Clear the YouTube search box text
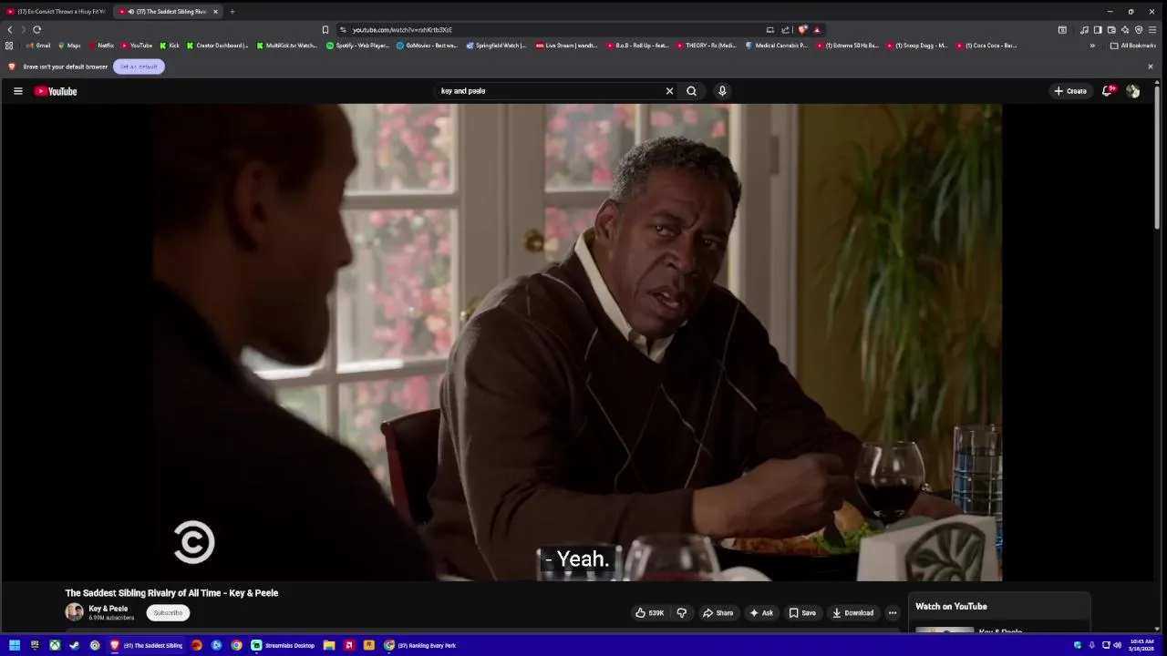This screenshot has height=656, width=1167. 669,91
